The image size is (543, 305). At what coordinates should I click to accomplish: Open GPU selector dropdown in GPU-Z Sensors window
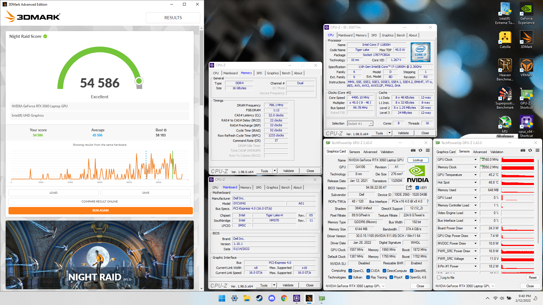click(x=465, y=286)
